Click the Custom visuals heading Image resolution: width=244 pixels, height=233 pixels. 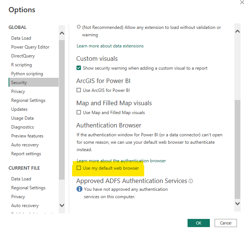(97, 59)
